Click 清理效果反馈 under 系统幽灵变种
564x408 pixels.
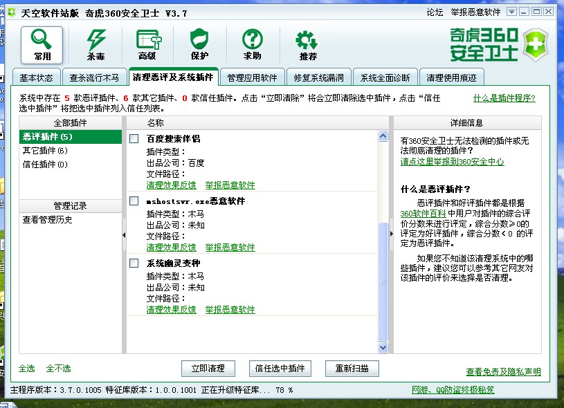(171, 310)
